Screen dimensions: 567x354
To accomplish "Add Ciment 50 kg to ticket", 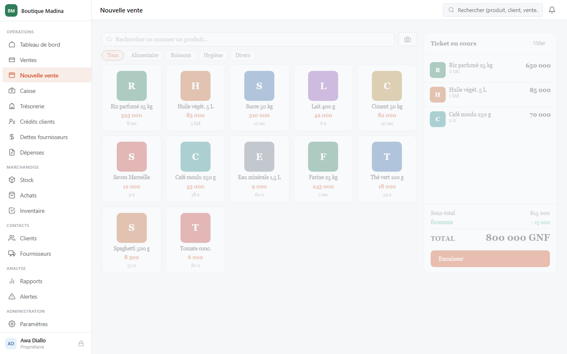I will point(387,98).
